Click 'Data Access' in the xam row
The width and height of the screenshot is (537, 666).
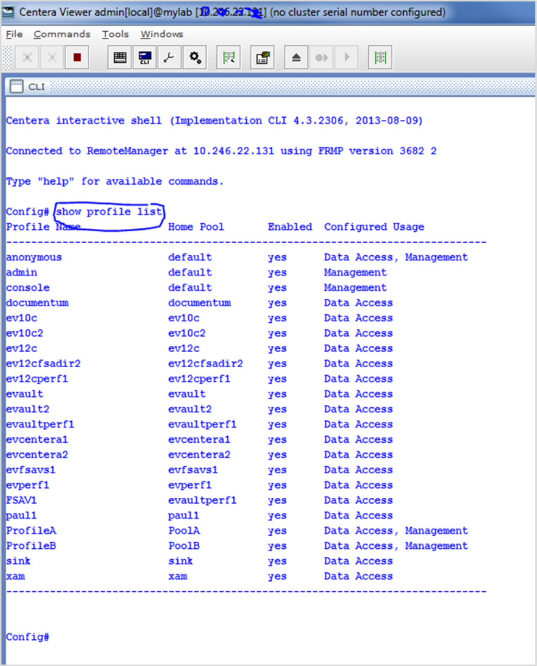coord(358,576)
